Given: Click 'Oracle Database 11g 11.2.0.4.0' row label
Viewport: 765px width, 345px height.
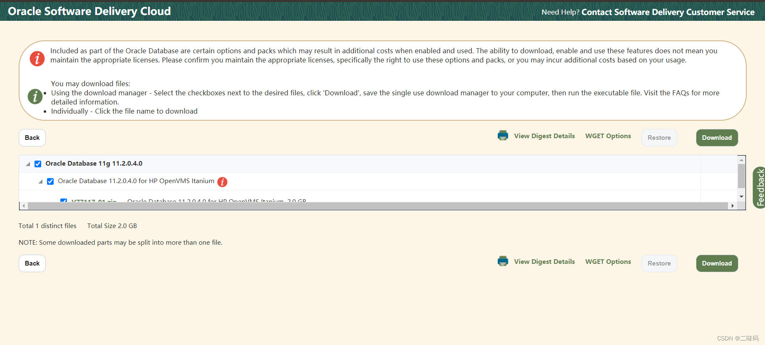Looking at the screenshot, I should tap(94, 164).
